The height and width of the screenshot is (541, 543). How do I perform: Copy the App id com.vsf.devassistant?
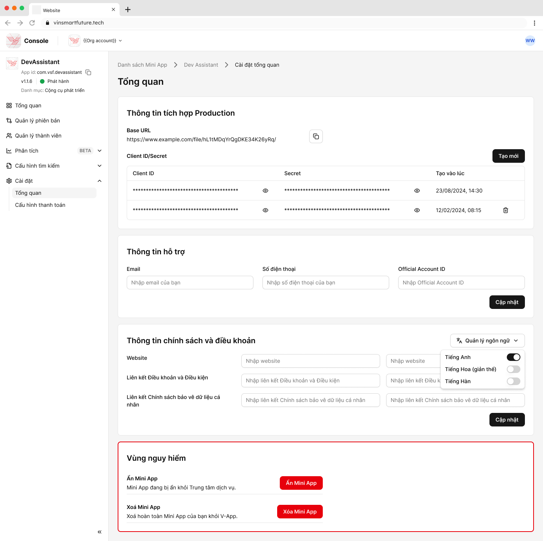pos(88,72)
